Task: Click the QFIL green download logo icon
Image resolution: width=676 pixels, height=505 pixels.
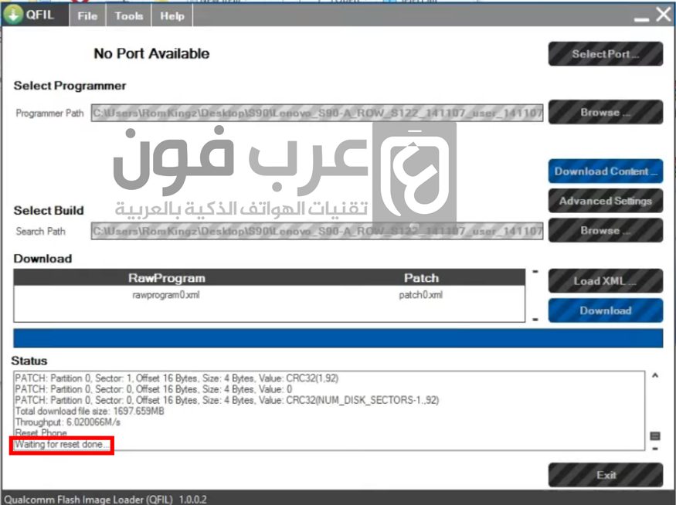Action: [x=13, y=15]
